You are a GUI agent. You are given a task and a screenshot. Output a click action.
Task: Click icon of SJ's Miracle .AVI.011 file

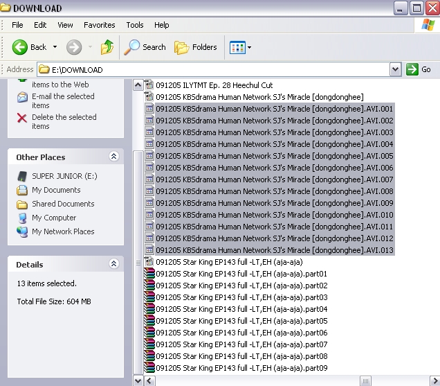[x=149, y=227]
